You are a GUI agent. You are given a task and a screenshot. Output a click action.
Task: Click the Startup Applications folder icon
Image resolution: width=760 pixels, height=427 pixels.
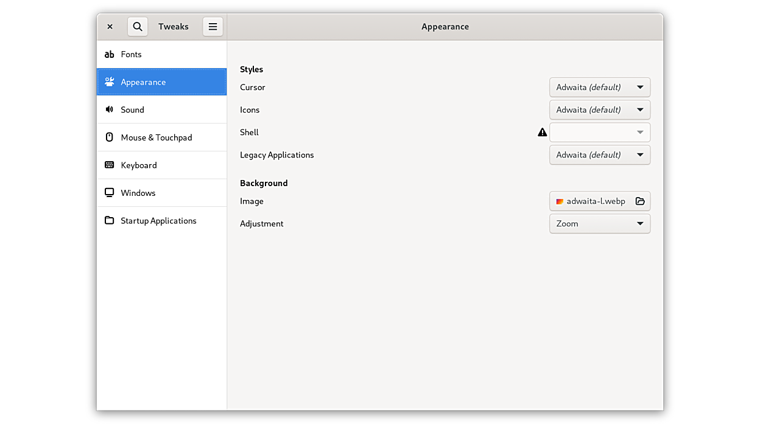point(110,220)
